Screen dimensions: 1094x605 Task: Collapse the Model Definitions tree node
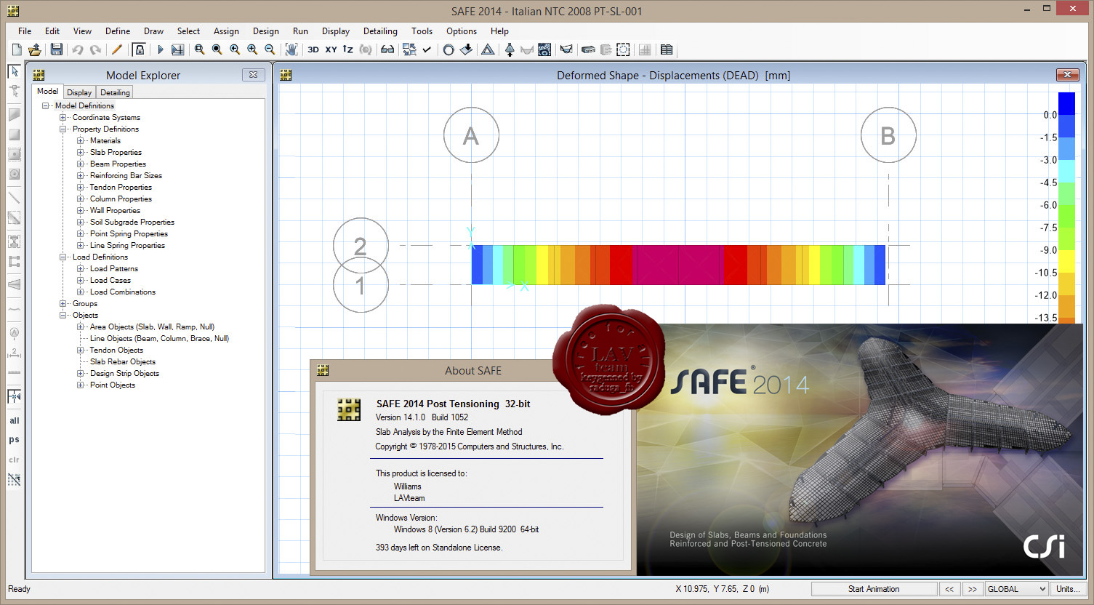pyautogui.click(x=45, y=105)
